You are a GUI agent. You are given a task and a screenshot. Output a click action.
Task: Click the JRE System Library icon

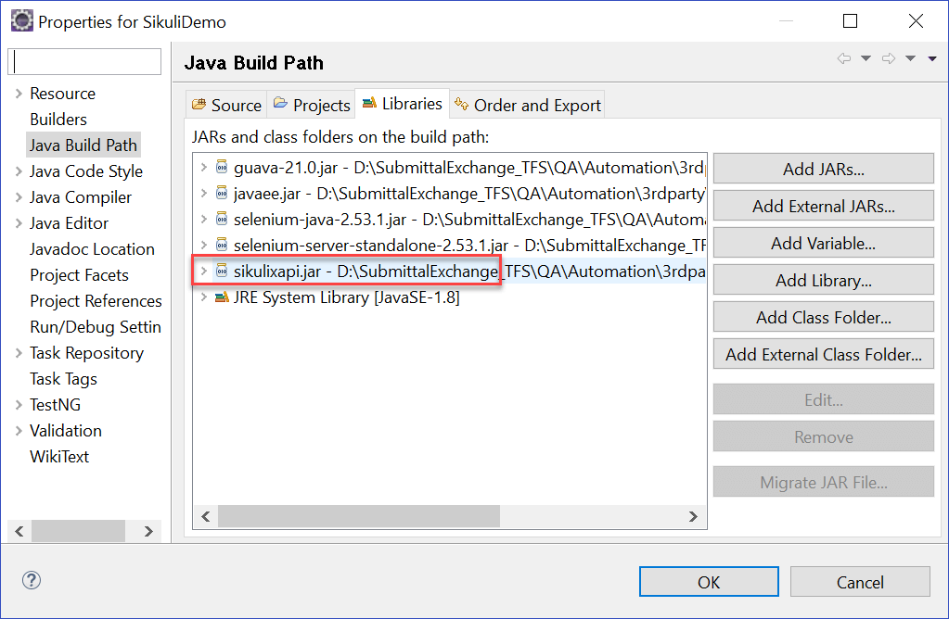pyautogui.click(x=222, y=297)
